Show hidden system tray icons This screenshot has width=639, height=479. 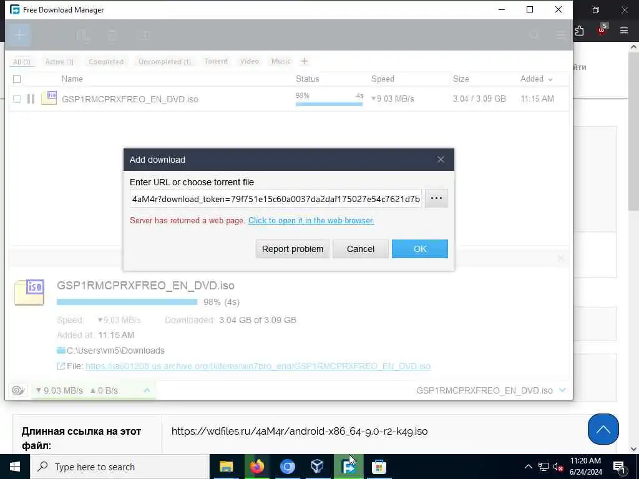click(x=528, y=467)
